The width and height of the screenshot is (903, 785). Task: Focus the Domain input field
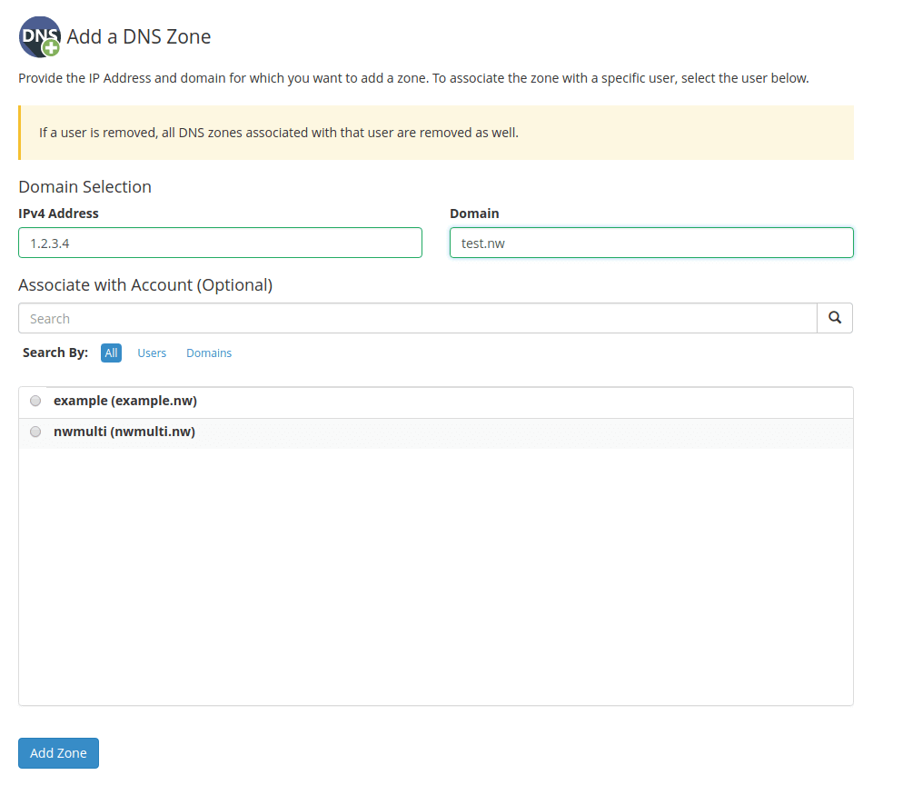point(651,243)
